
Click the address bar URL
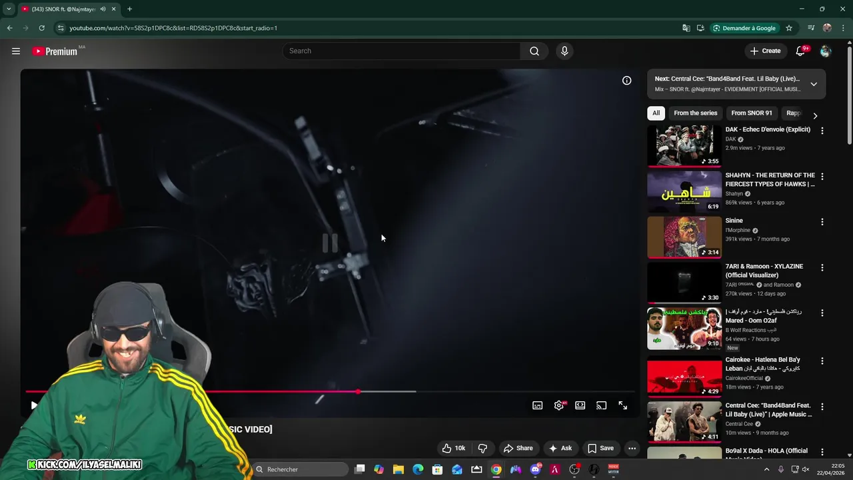coord(173,28)
